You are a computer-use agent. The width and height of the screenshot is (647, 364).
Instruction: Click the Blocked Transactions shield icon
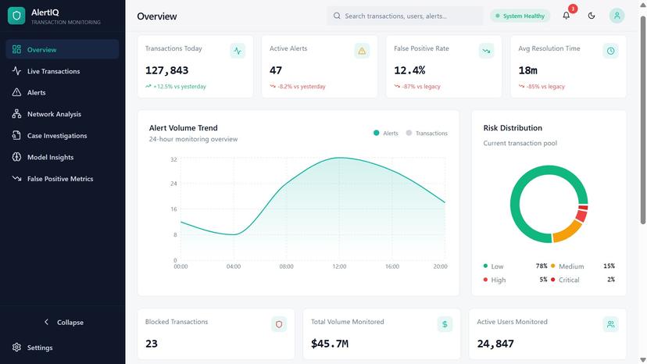279,324
